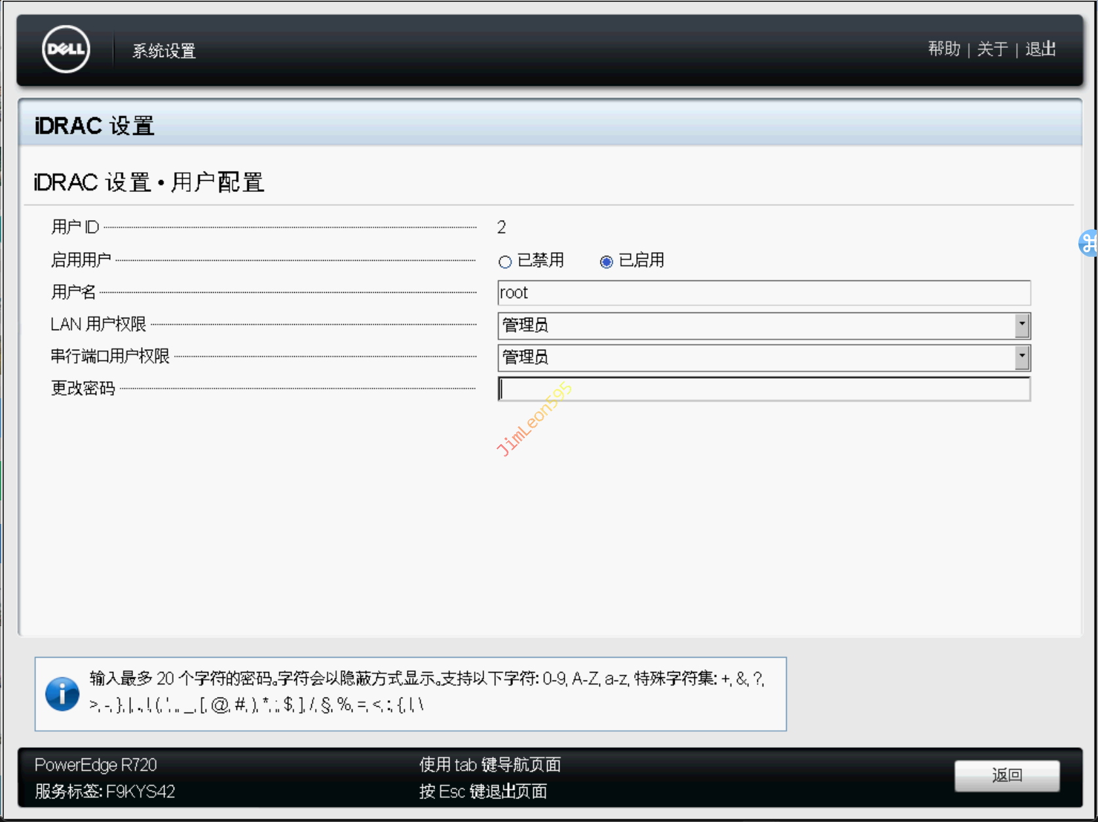
Task: Click the 用户 ID label
Action: [x=75, y=227]
